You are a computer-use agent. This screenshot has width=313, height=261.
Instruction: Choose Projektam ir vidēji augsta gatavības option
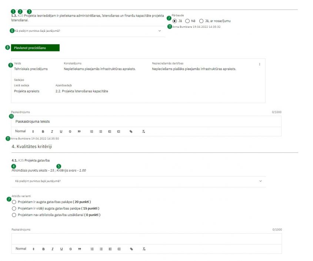(x=14, y=209)
